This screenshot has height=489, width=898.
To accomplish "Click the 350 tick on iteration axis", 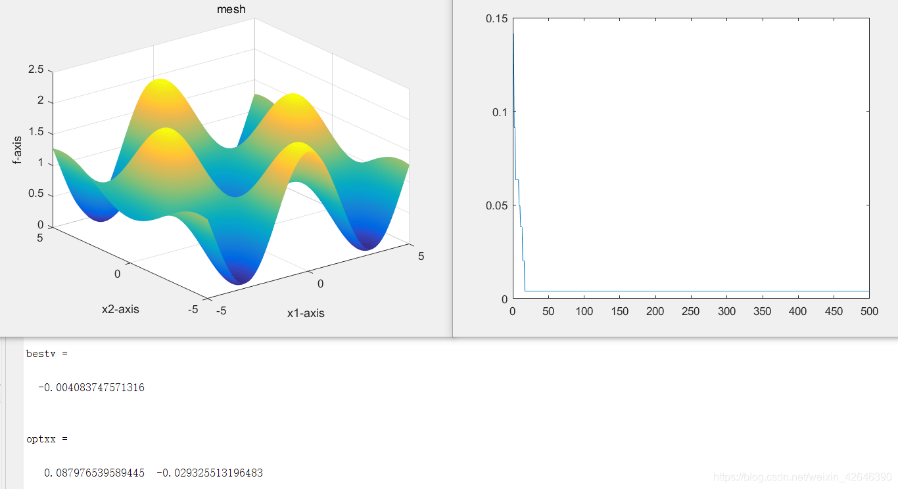I will 762,312.
